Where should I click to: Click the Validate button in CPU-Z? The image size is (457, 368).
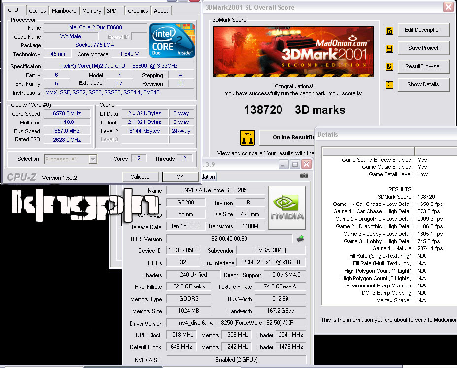click(140, 177)
